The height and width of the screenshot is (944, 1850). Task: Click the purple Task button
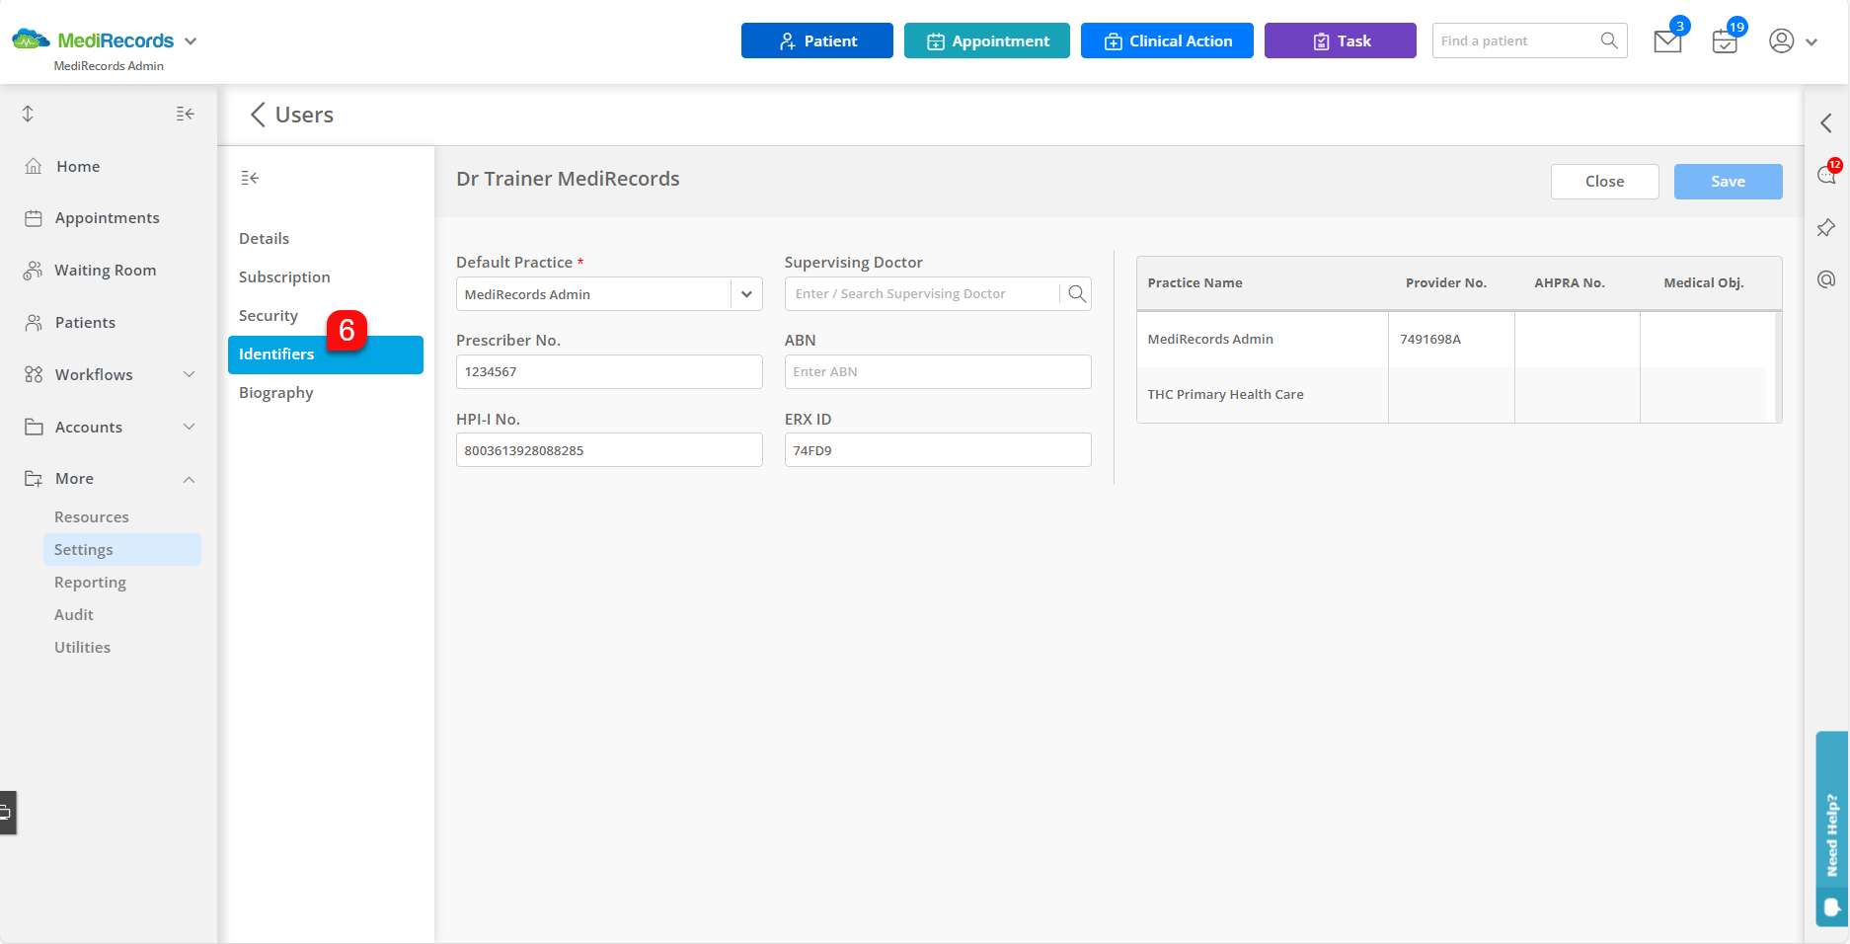[x=1340, y=40]
